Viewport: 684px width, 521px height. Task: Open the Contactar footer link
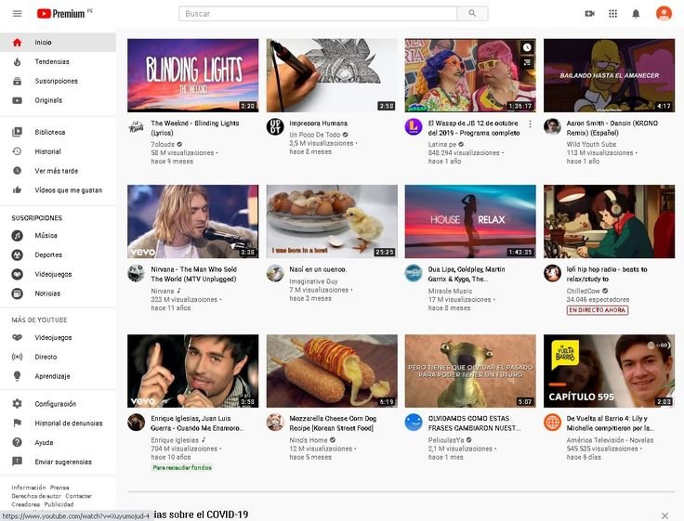pyautogui.click(x=78, y=496)
